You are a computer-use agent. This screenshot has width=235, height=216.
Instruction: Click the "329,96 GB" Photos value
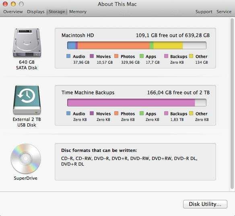click(x=130, y=62)
